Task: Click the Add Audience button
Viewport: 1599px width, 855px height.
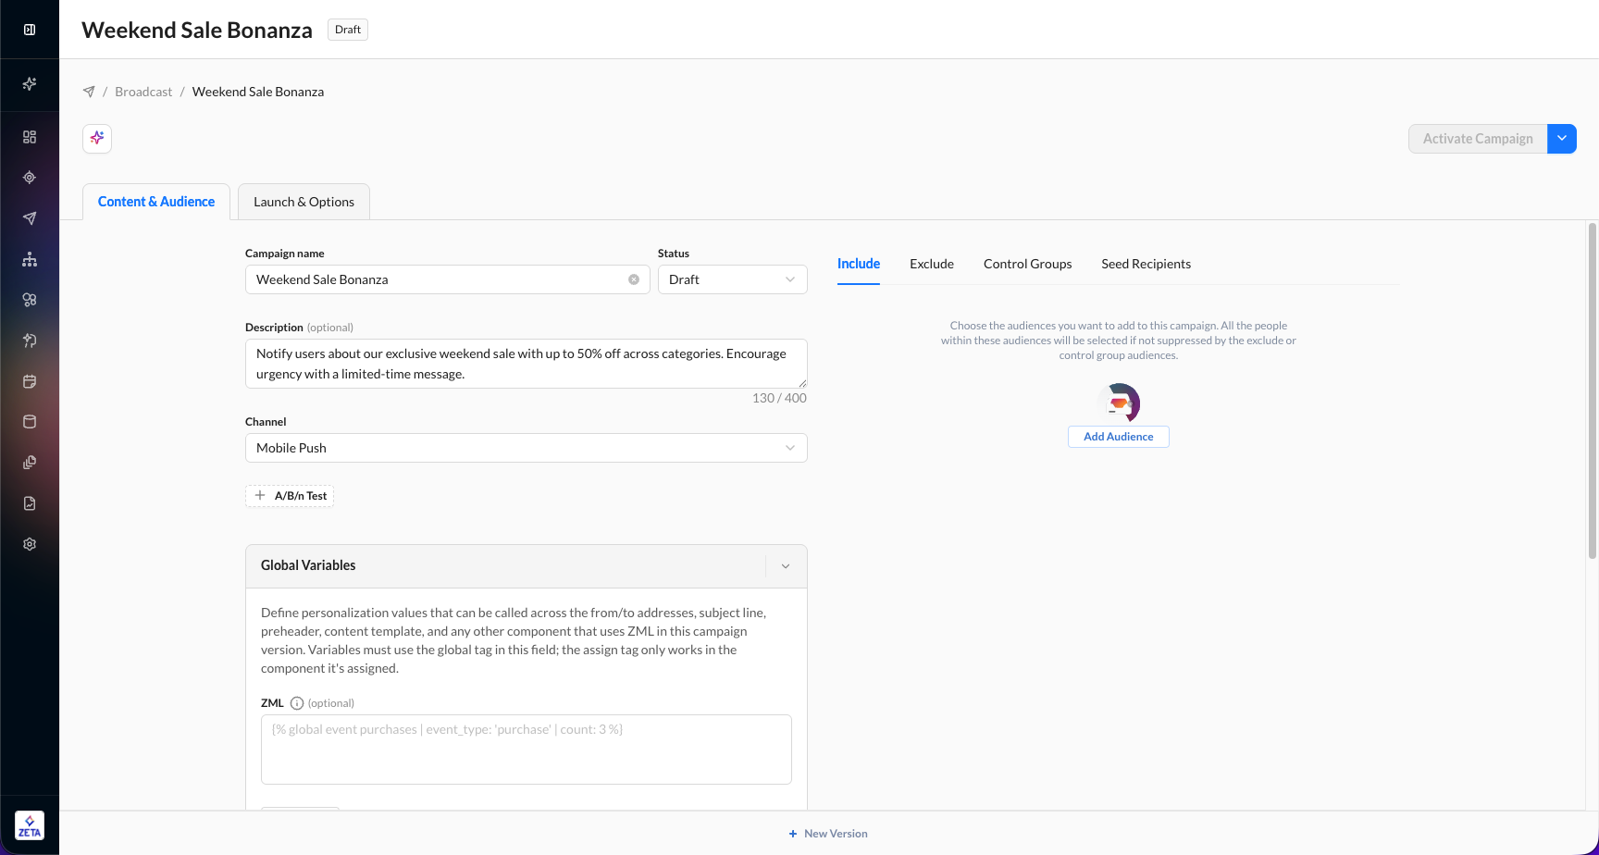Action: point(1119,437)
